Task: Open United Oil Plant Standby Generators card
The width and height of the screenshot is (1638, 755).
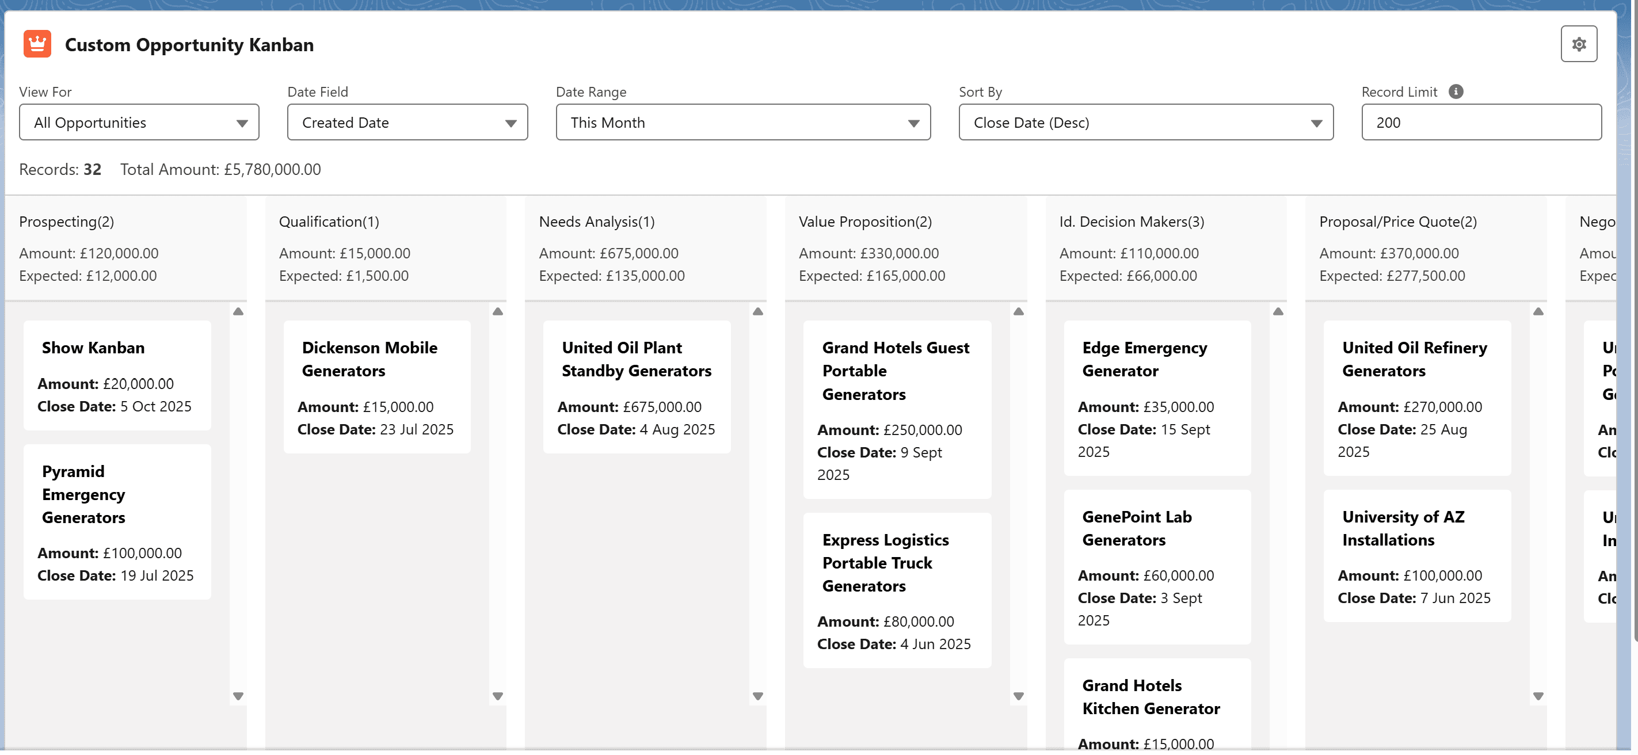Action: pyautogui.click(x=637, y=359)
